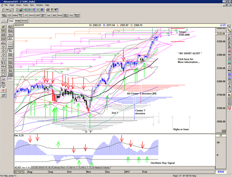
Task: Click the Auto Gann button
Action: [x=11, y=26]
